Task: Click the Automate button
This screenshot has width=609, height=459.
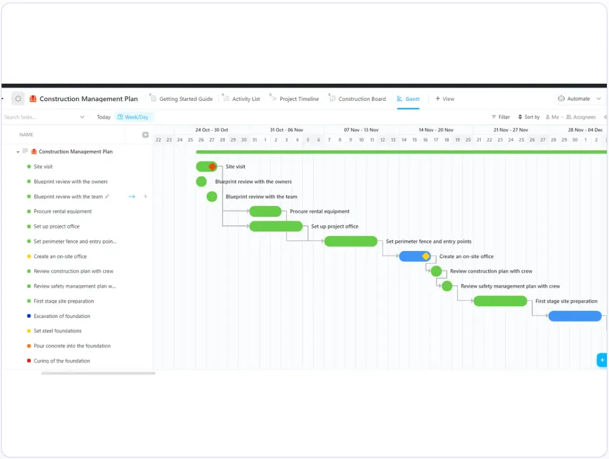Action: pos(574,99)
